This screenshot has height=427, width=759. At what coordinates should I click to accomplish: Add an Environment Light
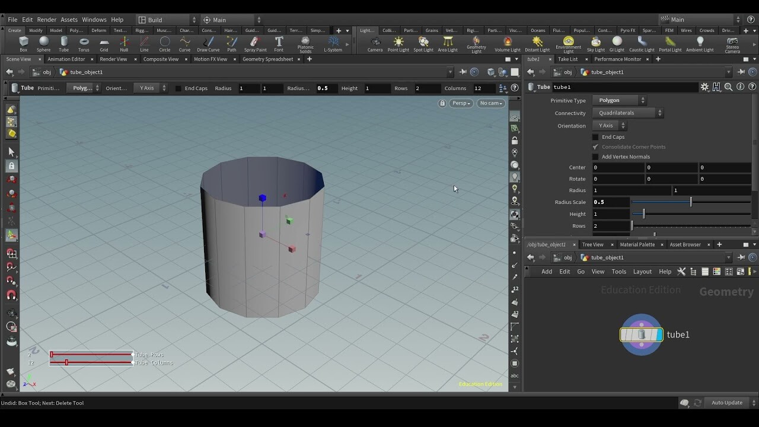pos(568,43)
